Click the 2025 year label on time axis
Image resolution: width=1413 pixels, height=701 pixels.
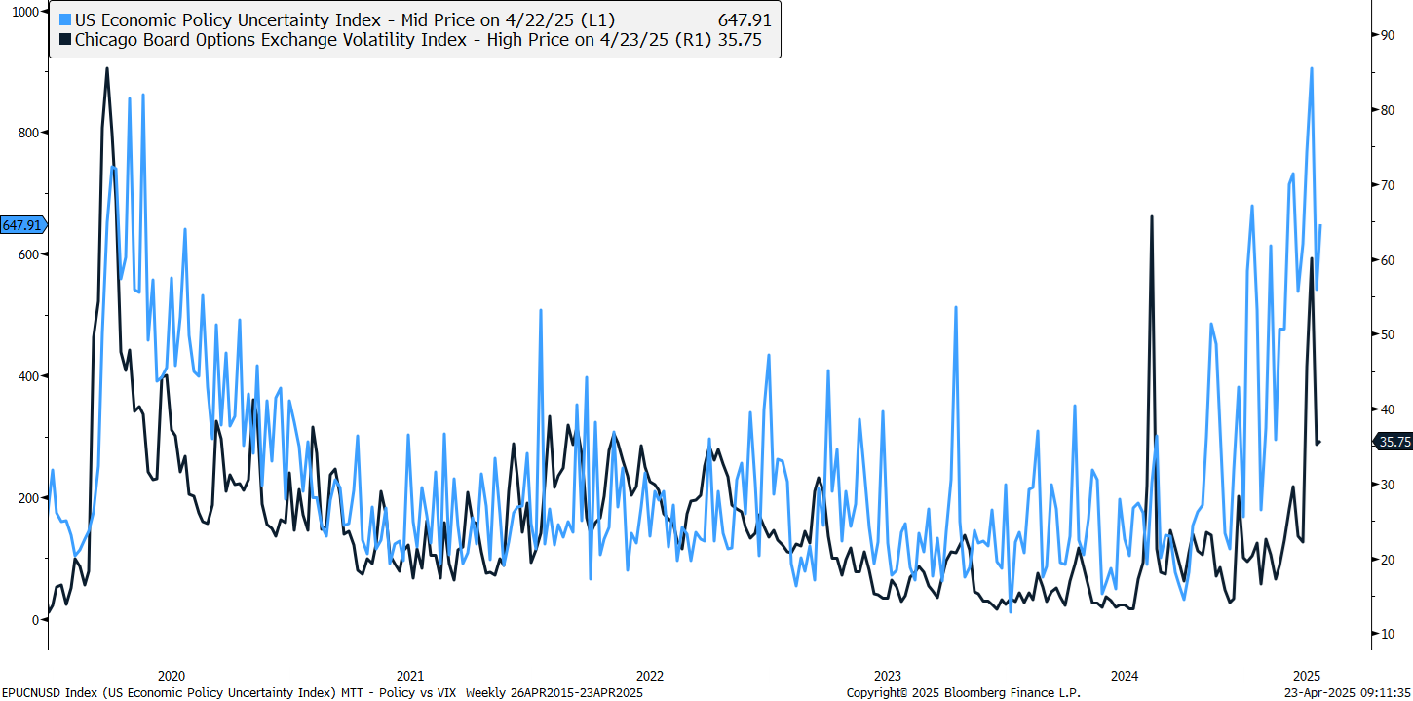tap(1306, 676)
